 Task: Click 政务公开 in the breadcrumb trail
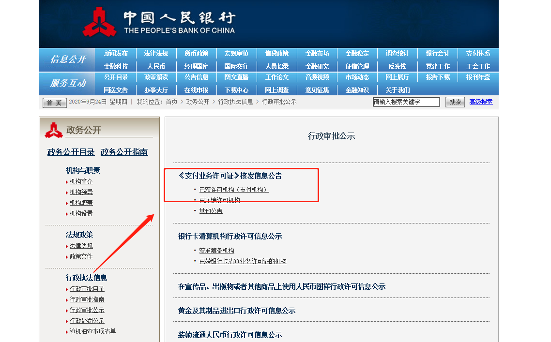tap(198, 102)
